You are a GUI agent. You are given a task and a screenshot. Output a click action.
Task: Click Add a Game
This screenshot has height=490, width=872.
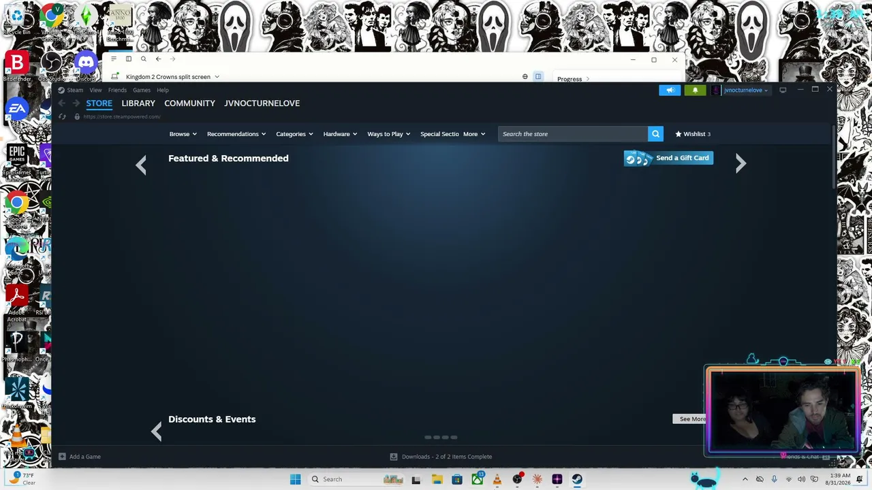pos(80,457)
